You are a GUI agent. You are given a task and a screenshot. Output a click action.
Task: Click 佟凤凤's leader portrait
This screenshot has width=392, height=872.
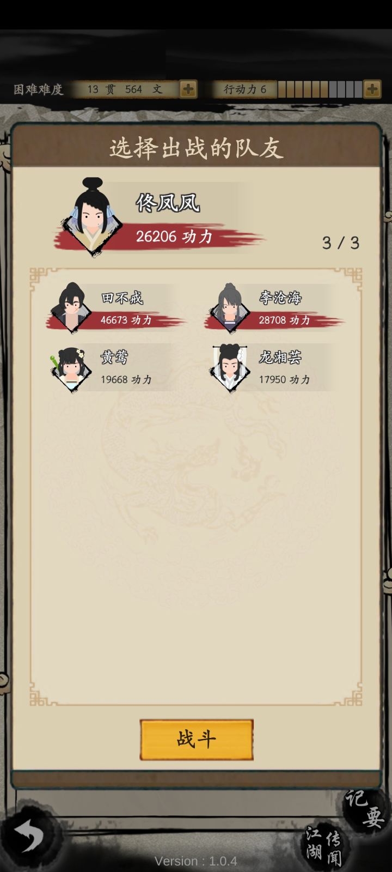[x=91, y=216]
